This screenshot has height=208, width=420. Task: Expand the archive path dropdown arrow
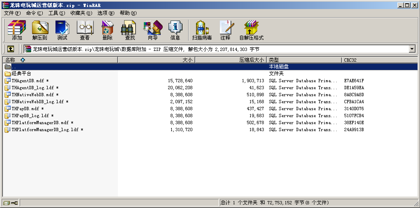412,49
